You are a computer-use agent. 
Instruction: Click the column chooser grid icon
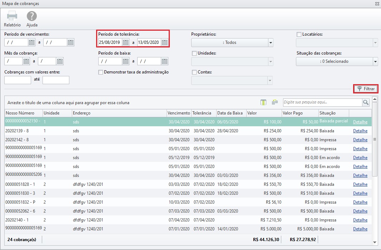[263, 102]
